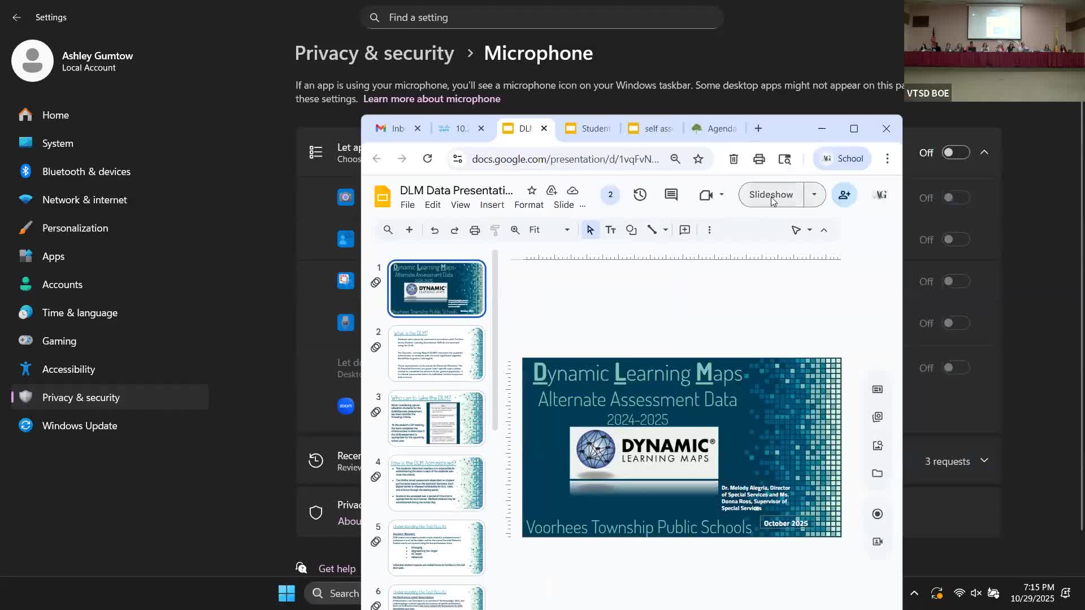Open the Insert menu
1085x610 pixels.
tap(492, 205)
